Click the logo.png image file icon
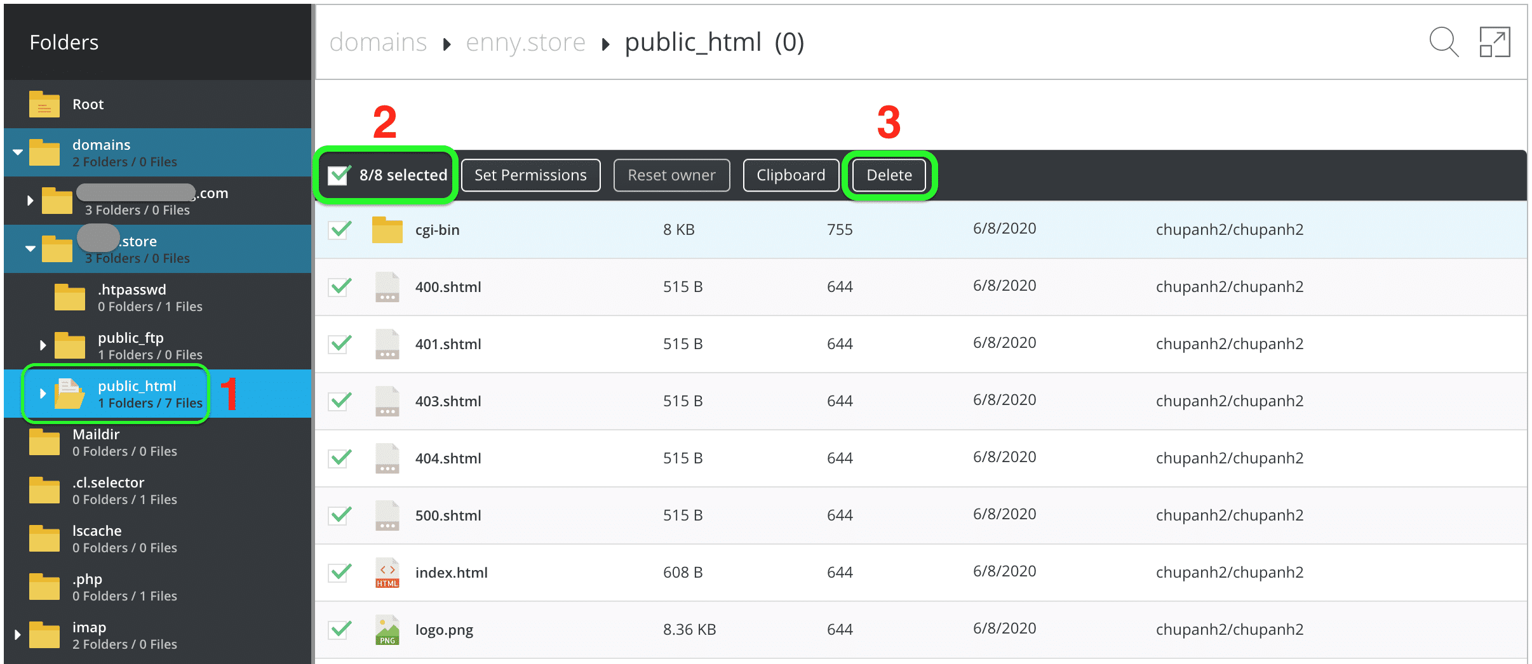This screenshot has width=1532, height=664. (387, 630)
